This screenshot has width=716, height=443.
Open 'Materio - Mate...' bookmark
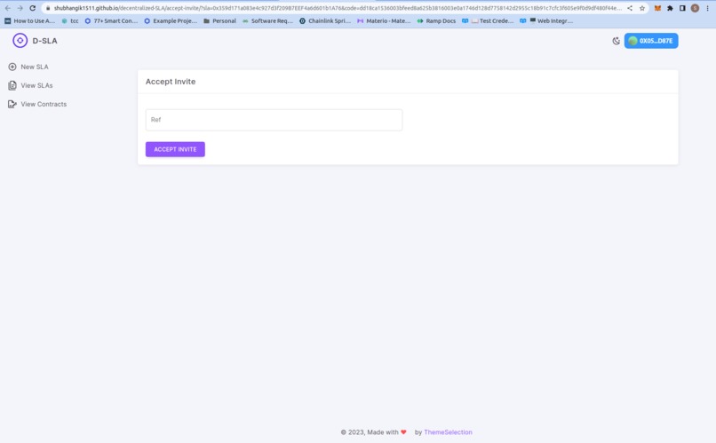coord(384,21)
